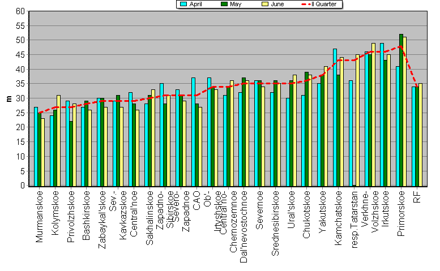Image resolution: width=440 pixels, height=271 pixels.
Task: Click the Dal'nevostochnoe axis label
Action: tap(244, 227)
